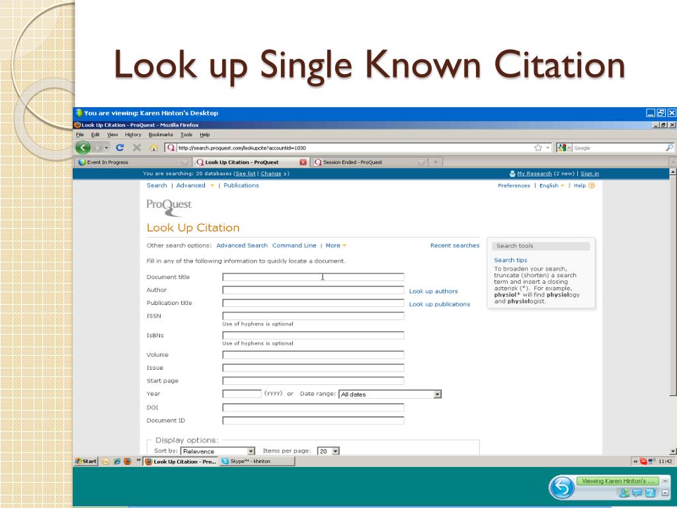Expand the viewer panel options dropdown arrow
The image size is (677, 508).
665,492
